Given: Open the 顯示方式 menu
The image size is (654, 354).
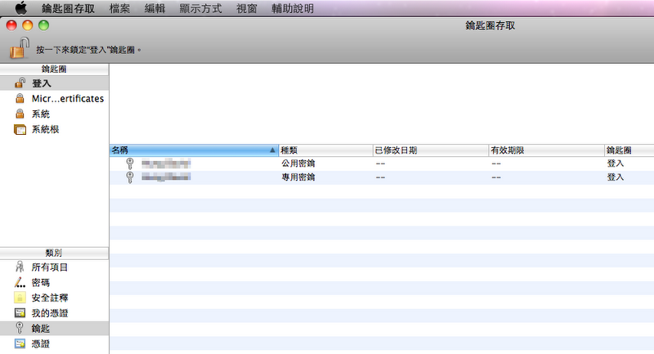Looking at the screenshot, I should click(199, 8).
